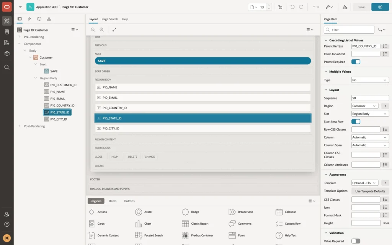This screenshot has height=245, width=392.
Task: Open the Multiple Values Type dropdown
Action: [x=370, y=80]
